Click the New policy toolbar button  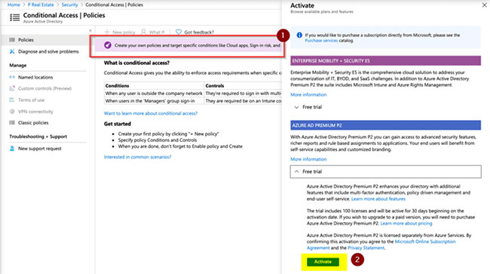(120, 32)
